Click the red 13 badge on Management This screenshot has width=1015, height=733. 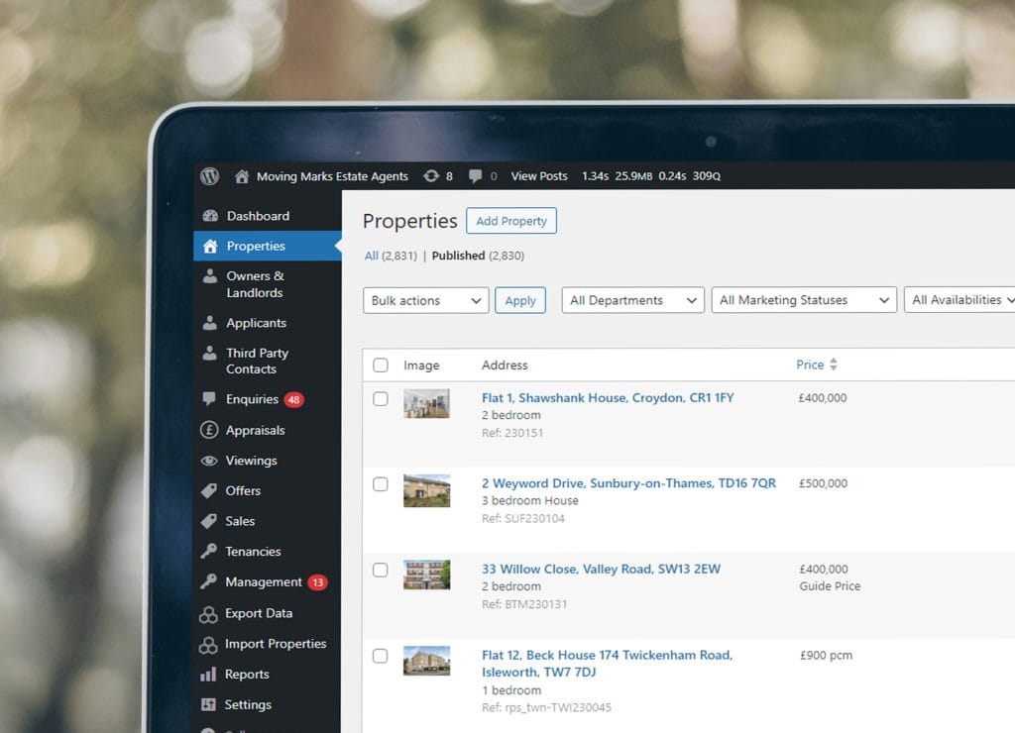point(318,582)
